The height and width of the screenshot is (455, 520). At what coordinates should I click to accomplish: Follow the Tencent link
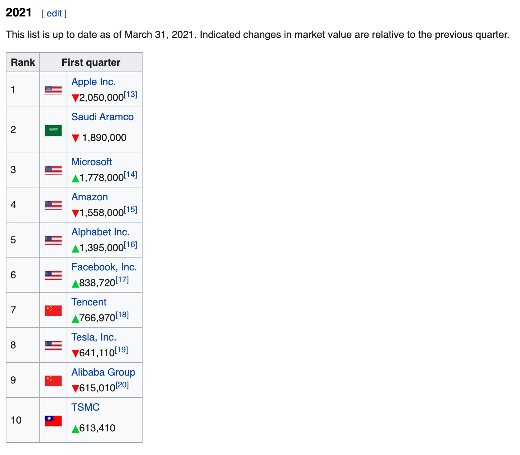tap(89, 302)
